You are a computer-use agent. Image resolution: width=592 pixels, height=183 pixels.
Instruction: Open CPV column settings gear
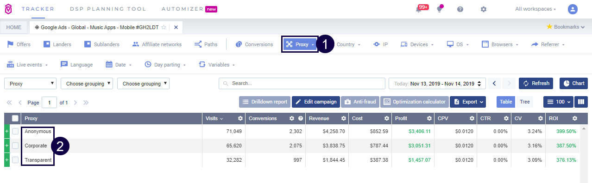[472, 119]
